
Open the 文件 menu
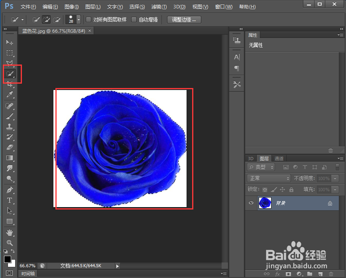click(28, 7)
